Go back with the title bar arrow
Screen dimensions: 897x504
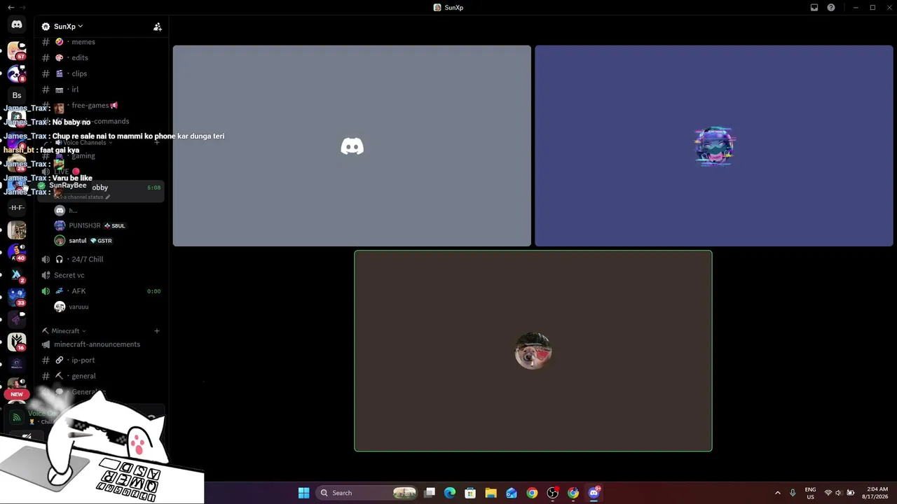pyautogui.click(x=11, y=8)
